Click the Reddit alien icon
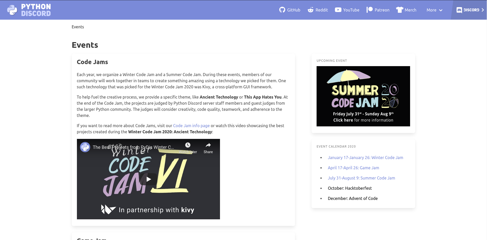 pos(310,10)
